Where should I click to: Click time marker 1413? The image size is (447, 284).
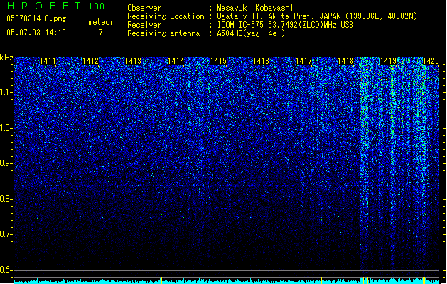[x=133, y=61]
